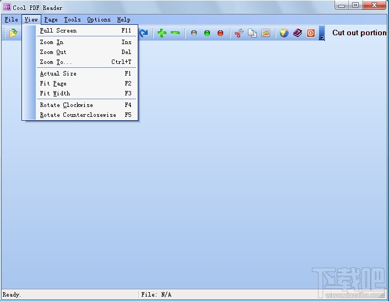Click the Ready status bar text
The width and height of the screenshot is (389, 301).
[12, 295]
